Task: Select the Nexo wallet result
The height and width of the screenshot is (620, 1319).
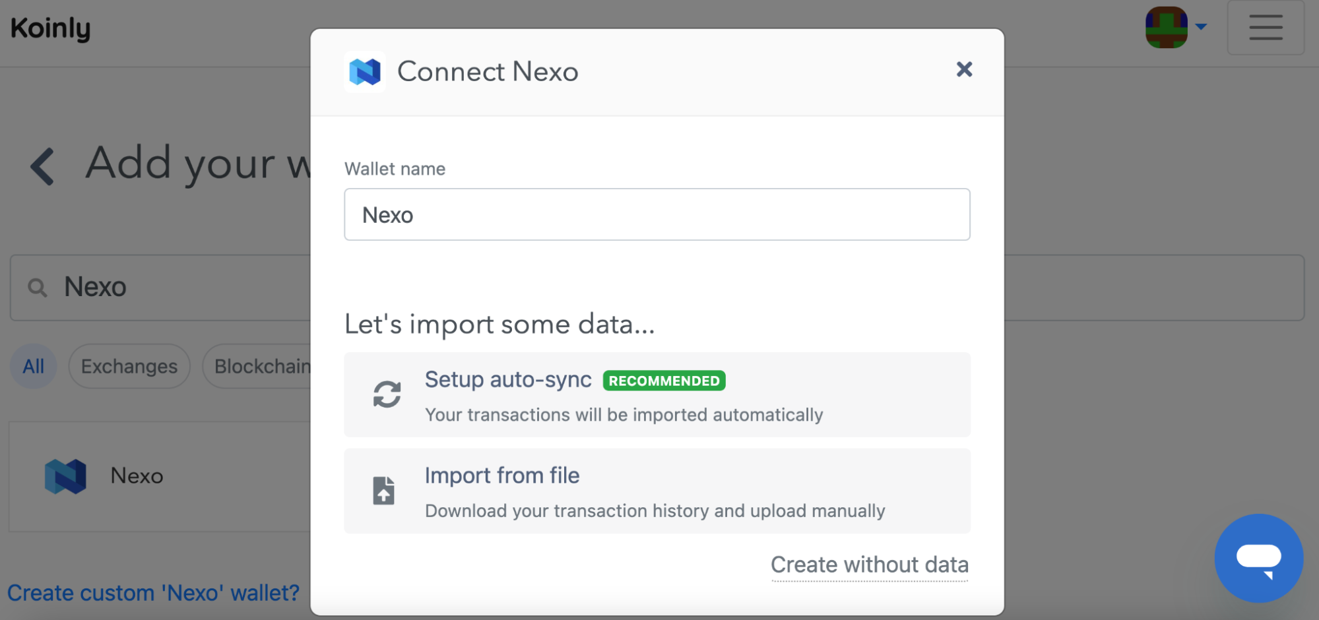Action: tap(160, 476)
